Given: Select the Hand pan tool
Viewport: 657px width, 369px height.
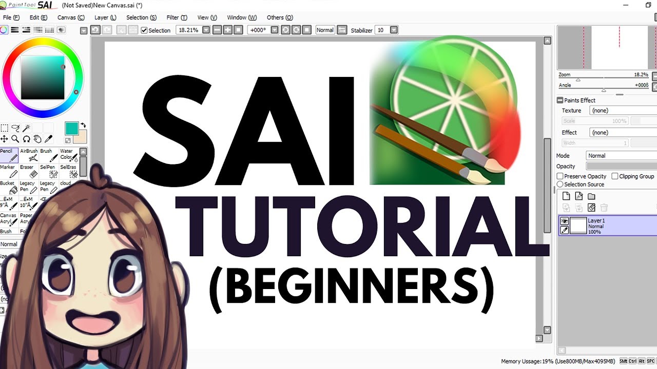Looking at the screenshot, I should coord(37,139).
